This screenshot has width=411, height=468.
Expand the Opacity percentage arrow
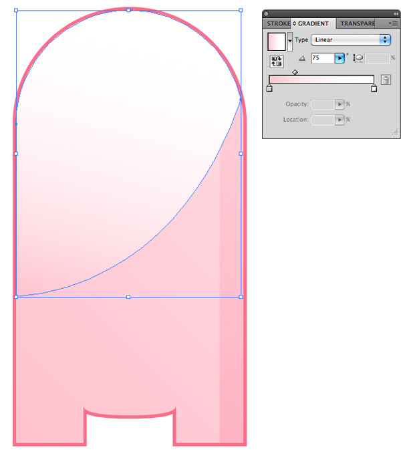click(x=339, y=104)
